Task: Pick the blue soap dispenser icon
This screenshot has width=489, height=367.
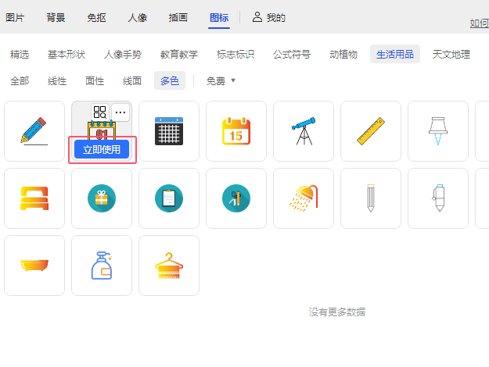Action: pos(102,265)
